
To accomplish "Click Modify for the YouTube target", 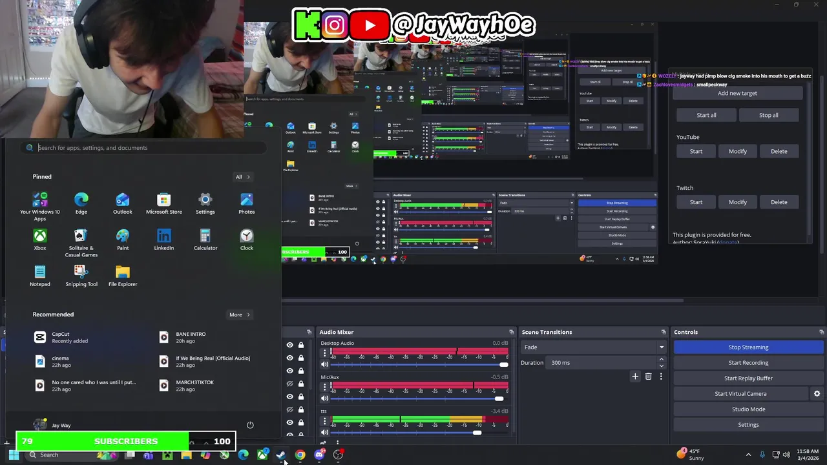I will point(737,151).
